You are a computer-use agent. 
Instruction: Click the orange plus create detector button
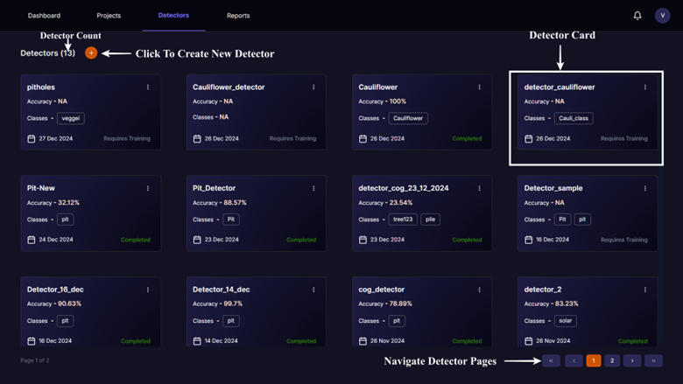[x=91, y=53]
